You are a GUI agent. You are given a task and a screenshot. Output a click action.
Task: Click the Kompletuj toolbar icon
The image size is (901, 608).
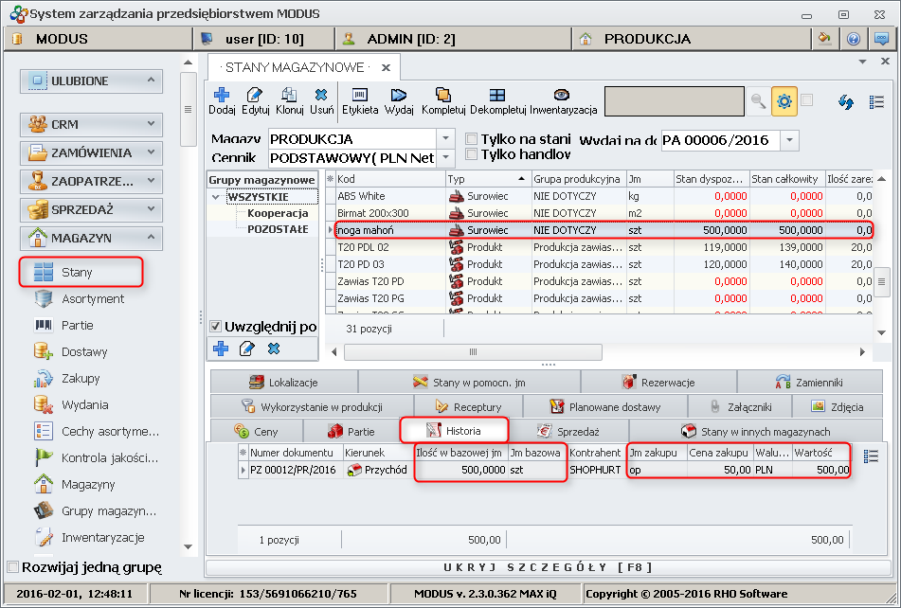pyautogui.click(x=443, y=96)
